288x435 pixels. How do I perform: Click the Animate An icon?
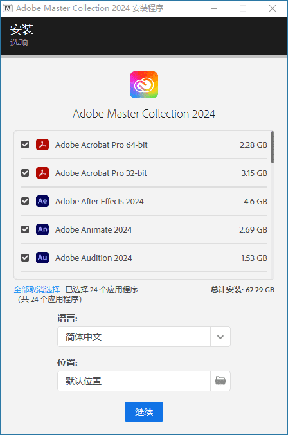[42, 229]
